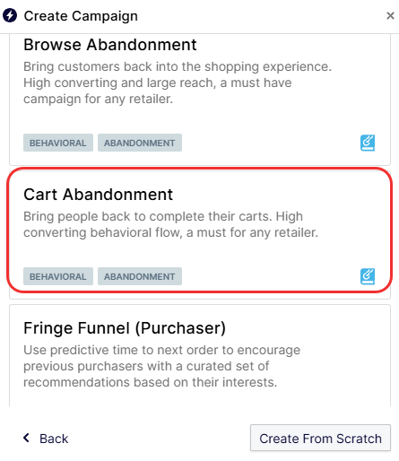Click the Cart Abandonment description text
The height and width of the screenshot is (461, 399).
click(x=170, y=224)
